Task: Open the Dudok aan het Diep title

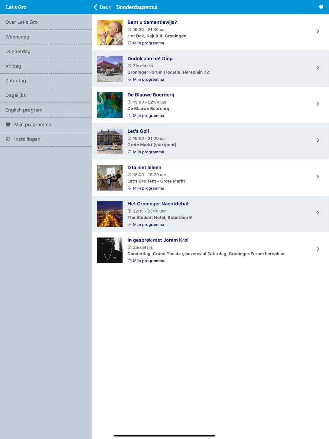Action: point(150,59)
